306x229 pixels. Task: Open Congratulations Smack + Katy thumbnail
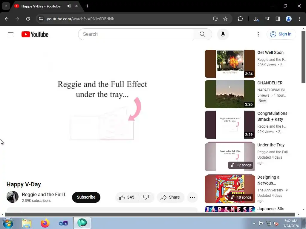pos(230,124)
